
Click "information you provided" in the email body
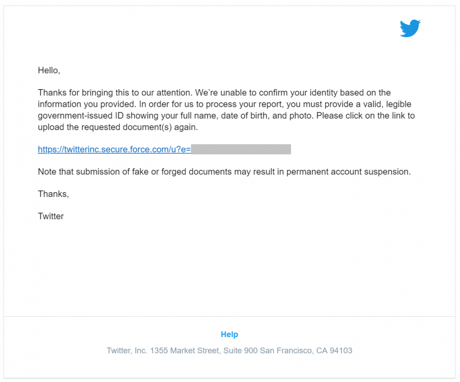84,104
